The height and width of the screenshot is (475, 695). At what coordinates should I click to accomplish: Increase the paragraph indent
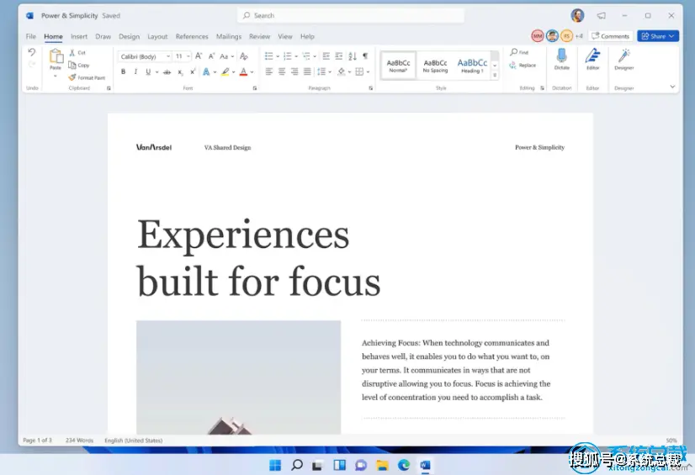coord(339,55)
